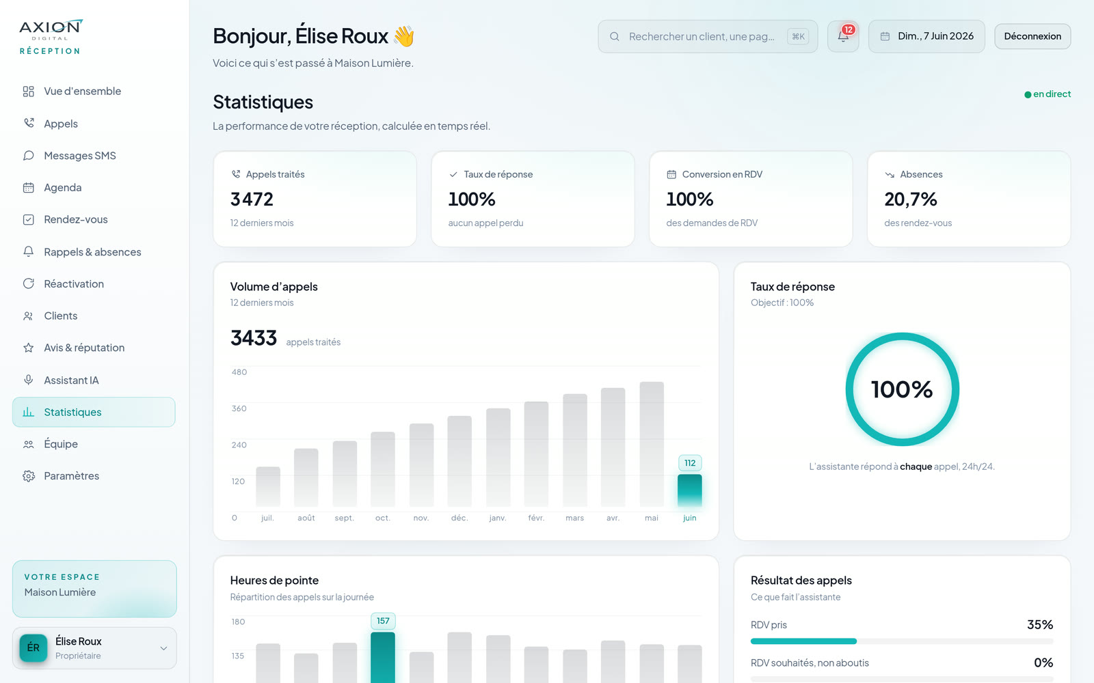Click the Rendez-vous checkbox icon

28,220
